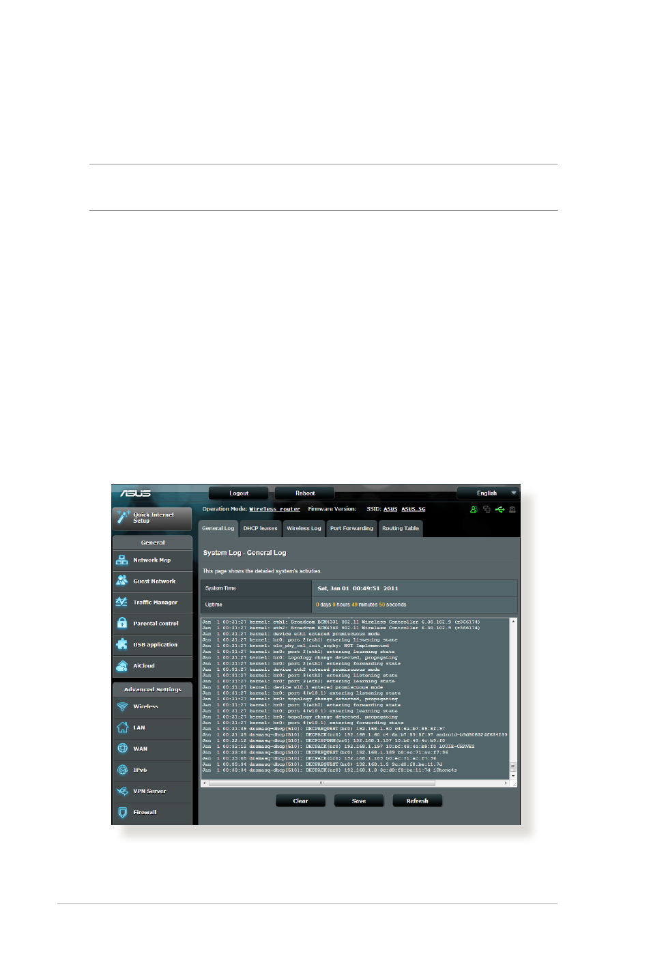The image size is (651, 967).
Task: Click the Advanced Settings section header
Action: [x=153, y=689]
